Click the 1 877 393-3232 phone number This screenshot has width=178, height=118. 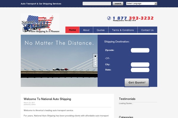click(x=133, y=18)
